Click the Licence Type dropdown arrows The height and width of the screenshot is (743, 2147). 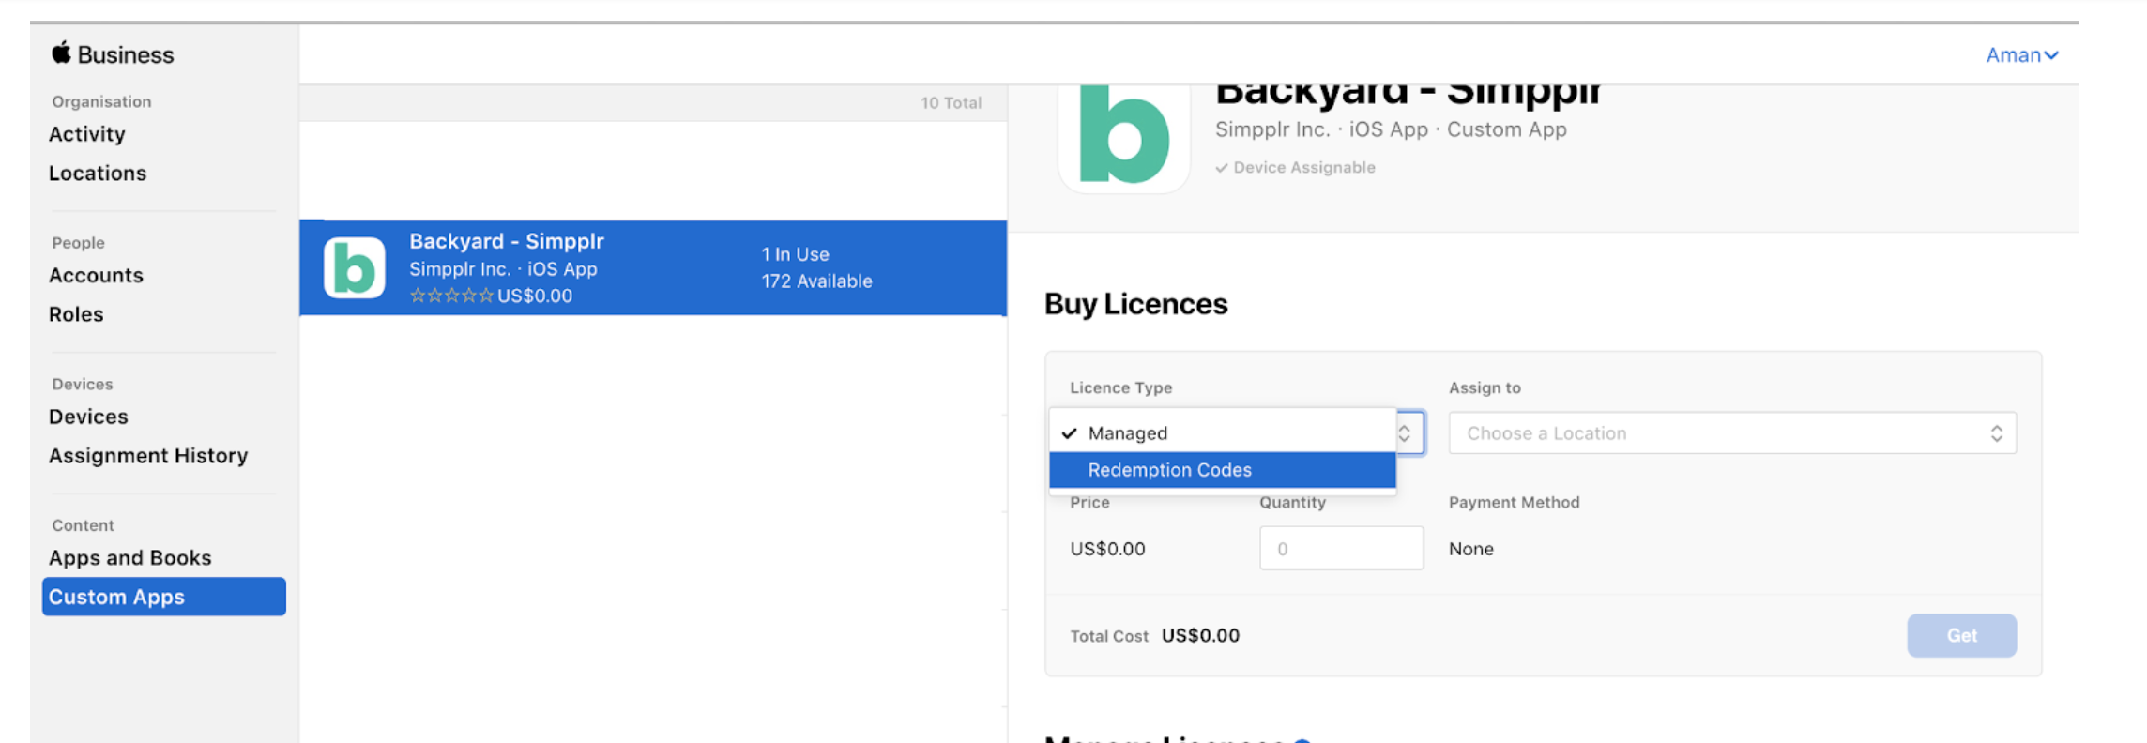(x=1406, y=433)
